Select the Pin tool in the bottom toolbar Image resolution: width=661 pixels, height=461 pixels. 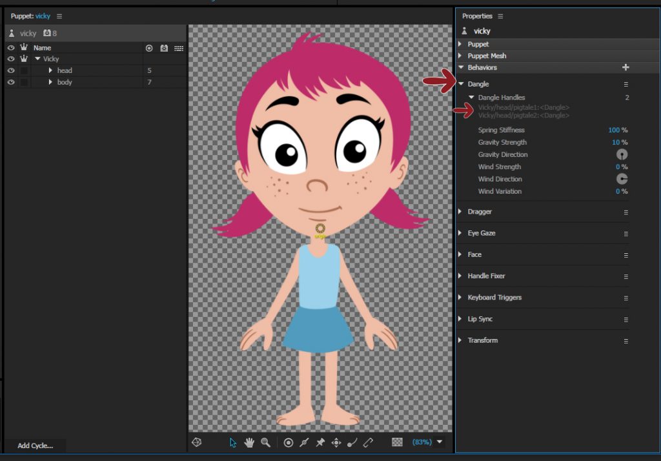point(319,442)
